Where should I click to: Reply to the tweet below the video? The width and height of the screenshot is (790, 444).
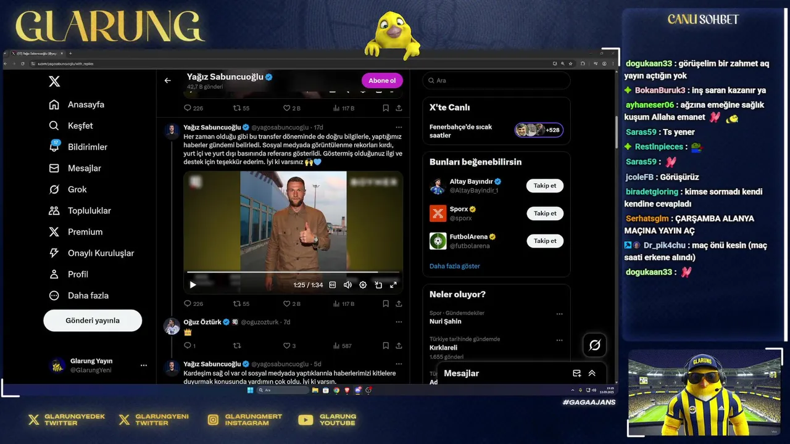pyautogui.click(x=193, y=303)
